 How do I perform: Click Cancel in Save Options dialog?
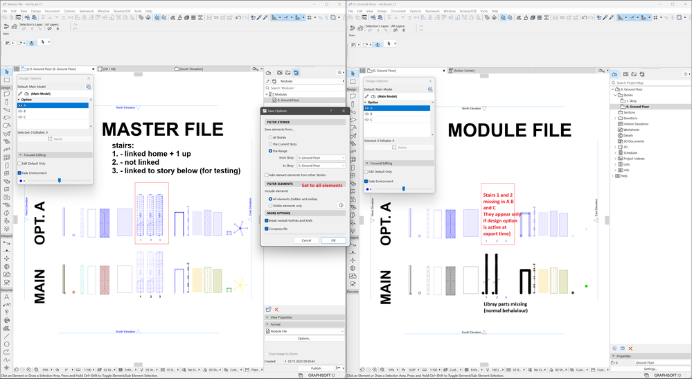coord(306,240)
